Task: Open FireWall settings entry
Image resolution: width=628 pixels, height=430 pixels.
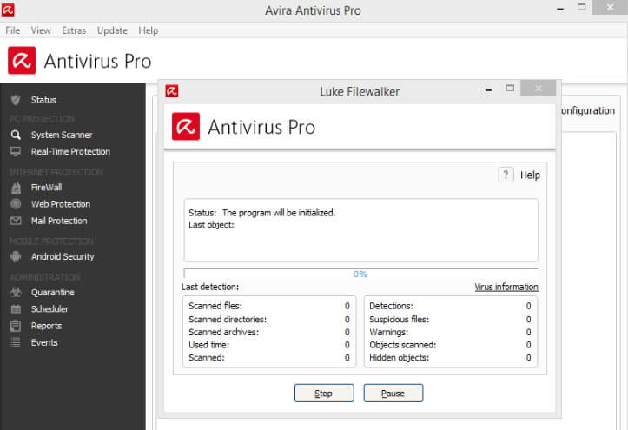Action: [46, 187]
